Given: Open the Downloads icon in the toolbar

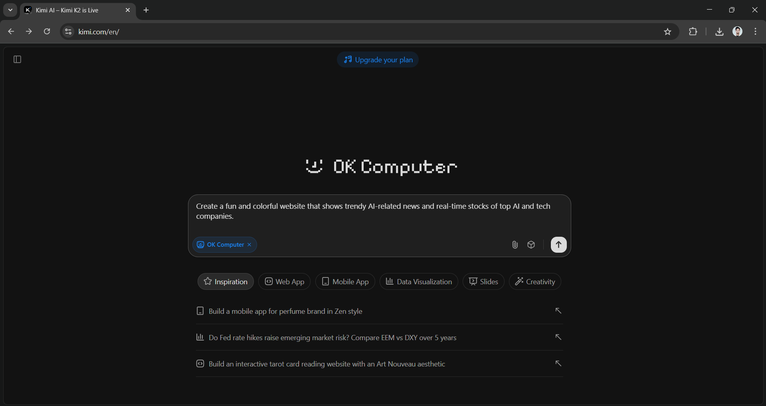Looking at the screenshot, I should click(x=719, y=32).
